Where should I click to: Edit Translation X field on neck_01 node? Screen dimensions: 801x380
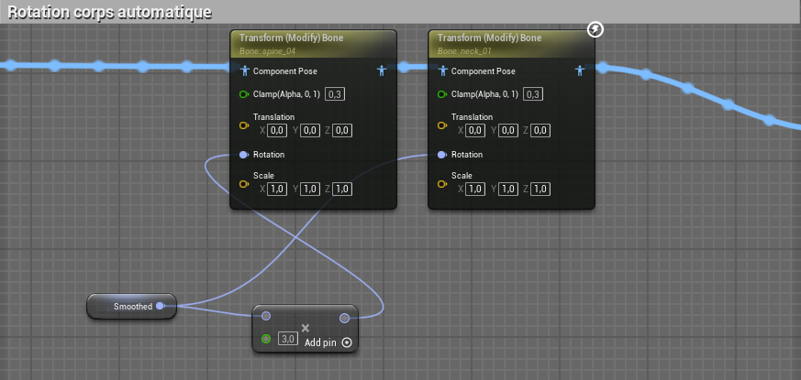475,131
